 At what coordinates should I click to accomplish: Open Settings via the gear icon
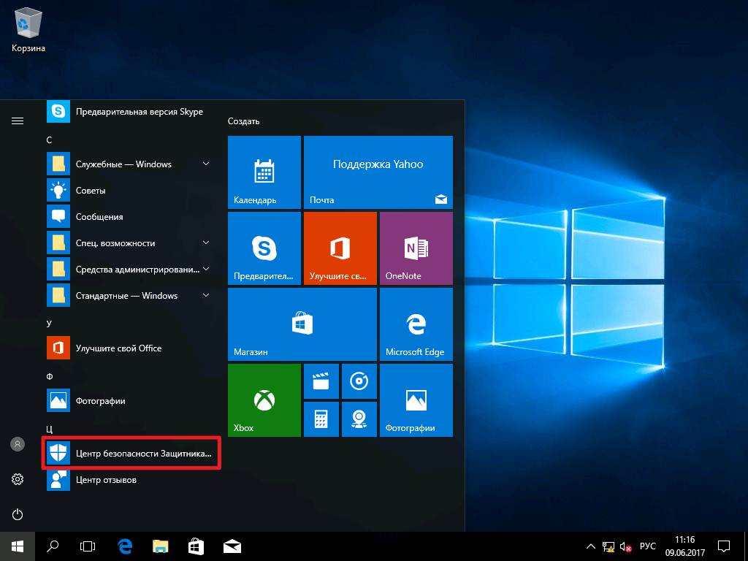(x=18, y=479)
